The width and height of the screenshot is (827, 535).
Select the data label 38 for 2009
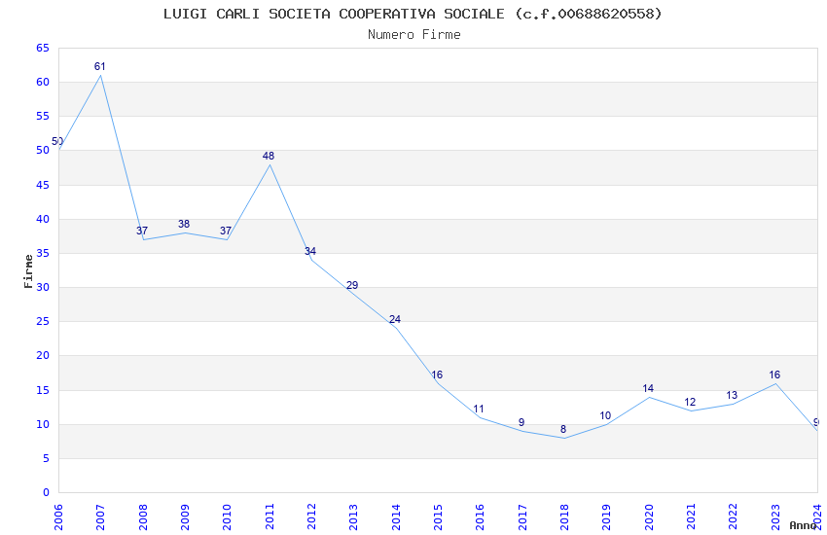click(184, 224)
